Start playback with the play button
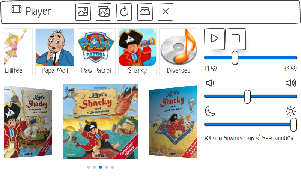The height and width of the screenshot is (181, 301). (x=215, y=39)
